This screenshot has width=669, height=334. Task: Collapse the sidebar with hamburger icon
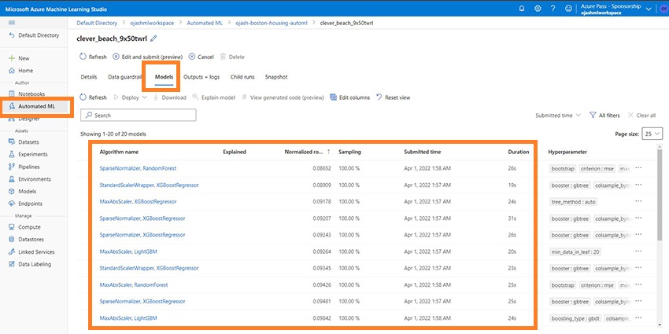click(12, 23)
